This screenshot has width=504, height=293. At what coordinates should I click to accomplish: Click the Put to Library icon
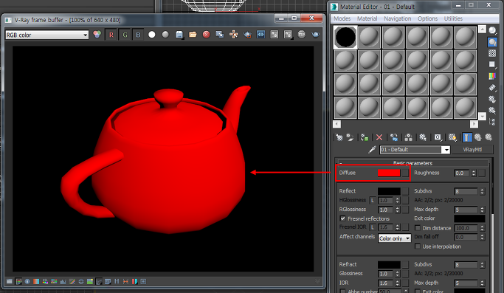423,138
